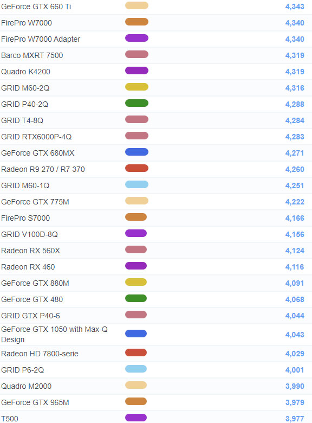Open GeForce GTX 1050 with Max-Q Design
This screenshot has width=312, height=423.
[x=54, y=335]
